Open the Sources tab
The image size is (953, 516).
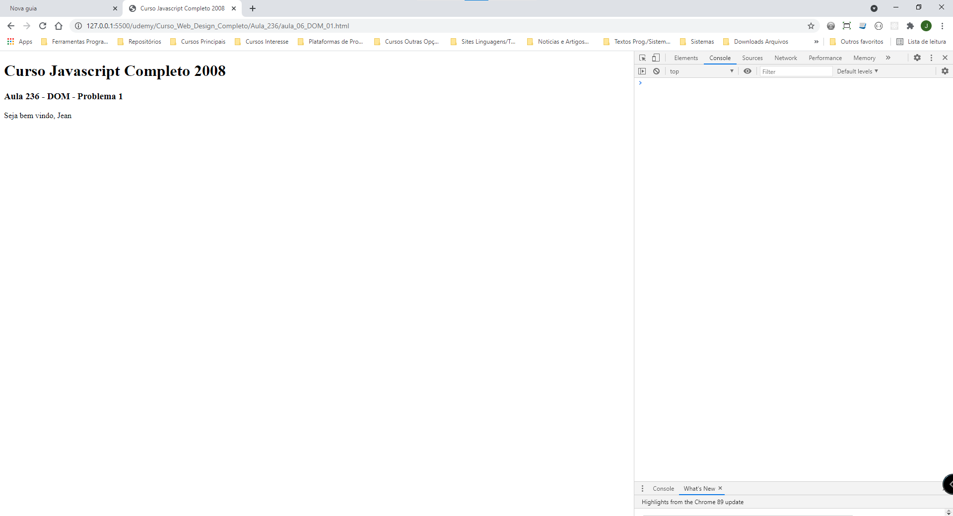(752, 58)
